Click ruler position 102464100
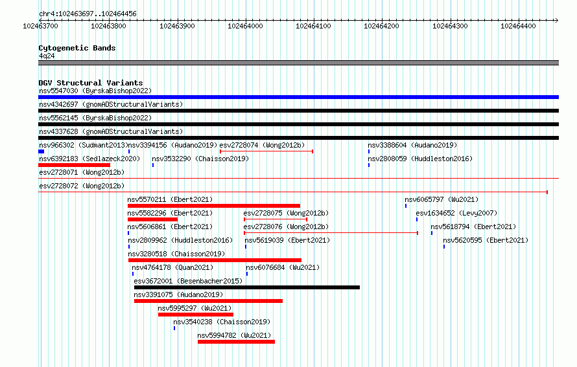The width and height of the screenshot is (577, 367). pos(314,26)
